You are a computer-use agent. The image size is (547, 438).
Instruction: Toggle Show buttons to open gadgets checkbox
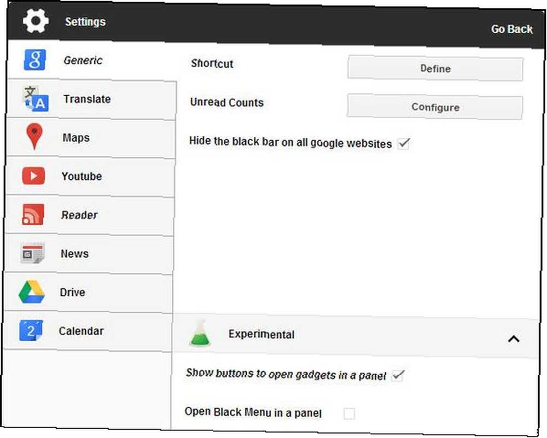pyautogui.click(x=398, y=376)
